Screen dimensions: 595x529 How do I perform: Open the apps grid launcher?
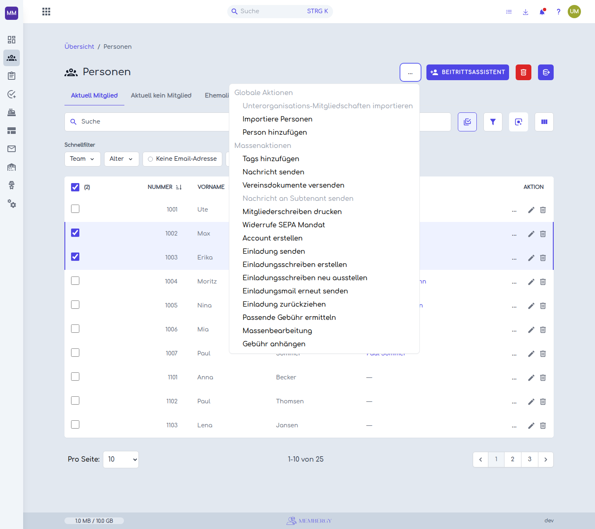[46, 12]
